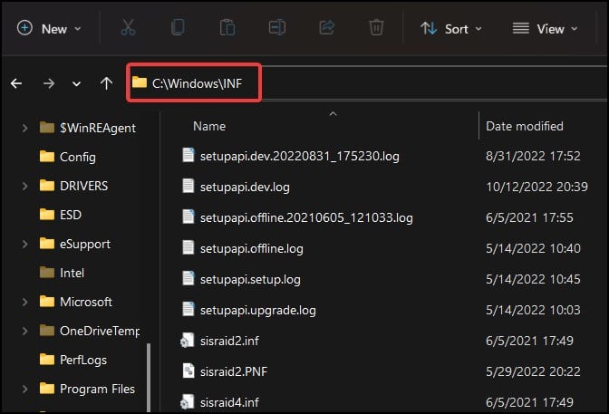Click the Paste clipboard icon

pyautogui.click(x=227, y=28)
